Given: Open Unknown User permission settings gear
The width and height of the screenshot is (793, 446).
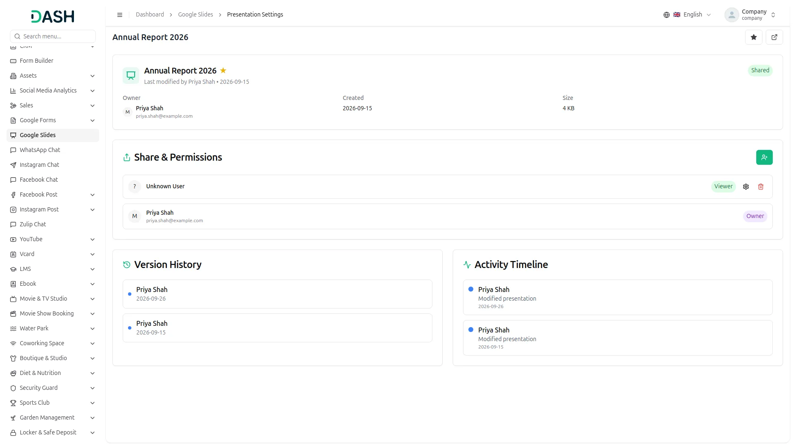Looking at the screenshot, I should (x=746, y=187).
